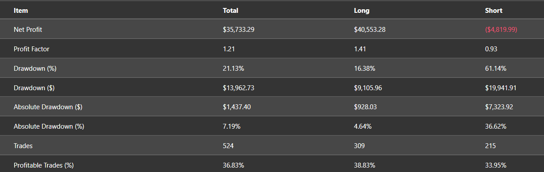The image size is (544, 172).
Task: Select the Profitable Trades (%) row label
Action: click(43, 165)
